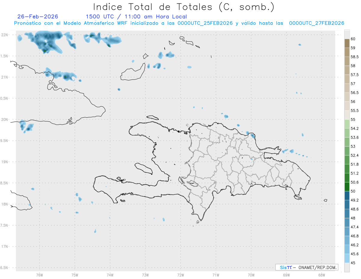361x279 pixels.
Task: Click the '19N' latitude label
Action: (5, 162)
